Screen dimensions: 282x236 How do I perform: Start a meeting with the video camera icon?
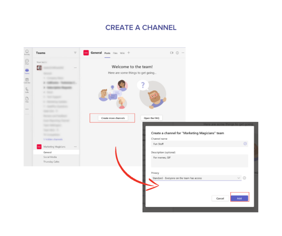tap(172, 53)
